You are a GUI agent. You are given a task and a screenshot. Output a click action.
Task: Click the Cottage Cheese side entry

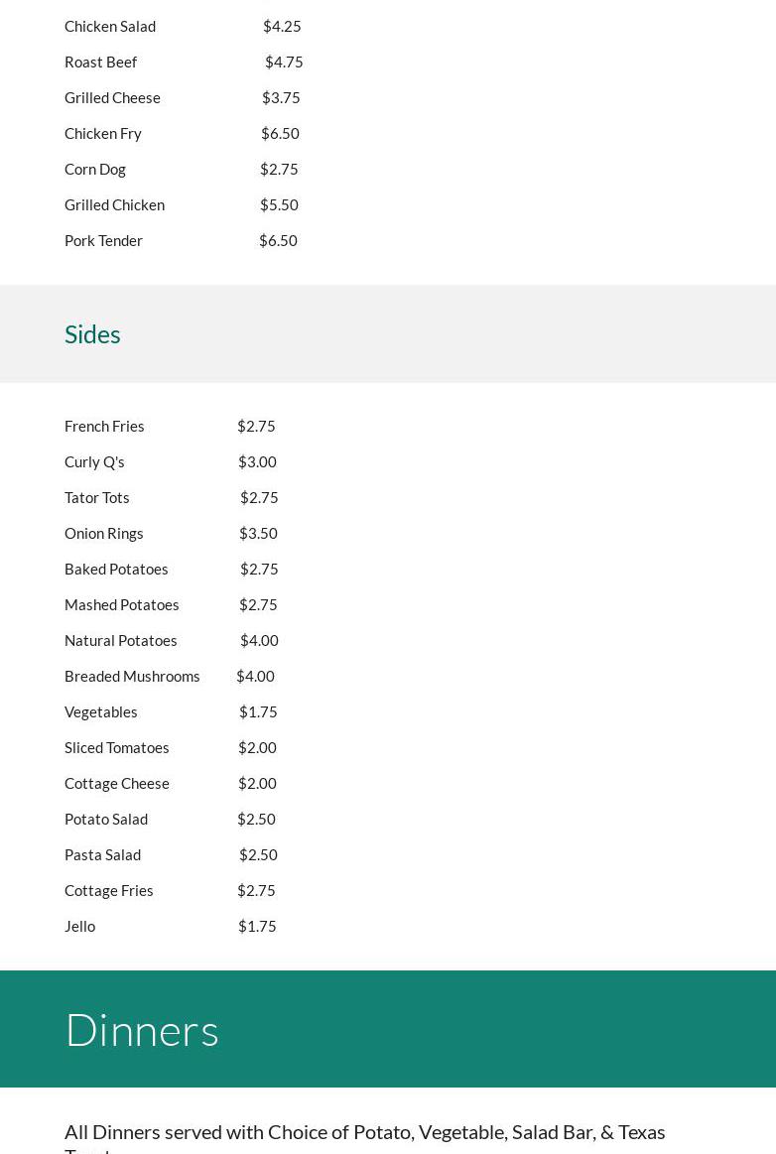[x=117, y=784]
